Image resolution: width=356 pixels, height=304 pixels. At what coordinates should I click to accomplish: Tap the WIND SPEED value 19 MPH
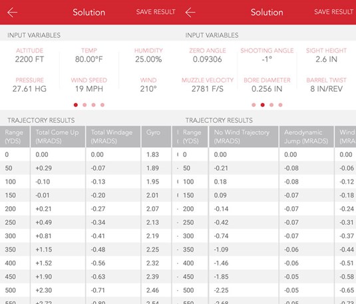pos(89,89)
